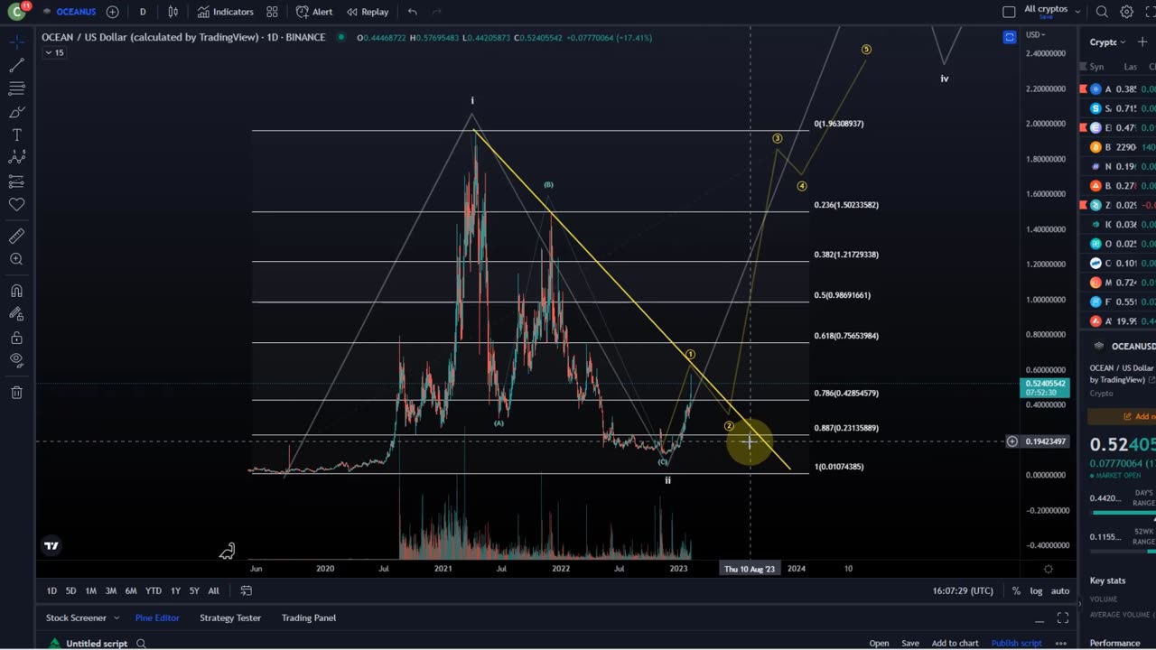This screenshot has width=1156, height=650.
Task: Set time range to 1D
Action: pyautogui.click(x=51, y=590)
